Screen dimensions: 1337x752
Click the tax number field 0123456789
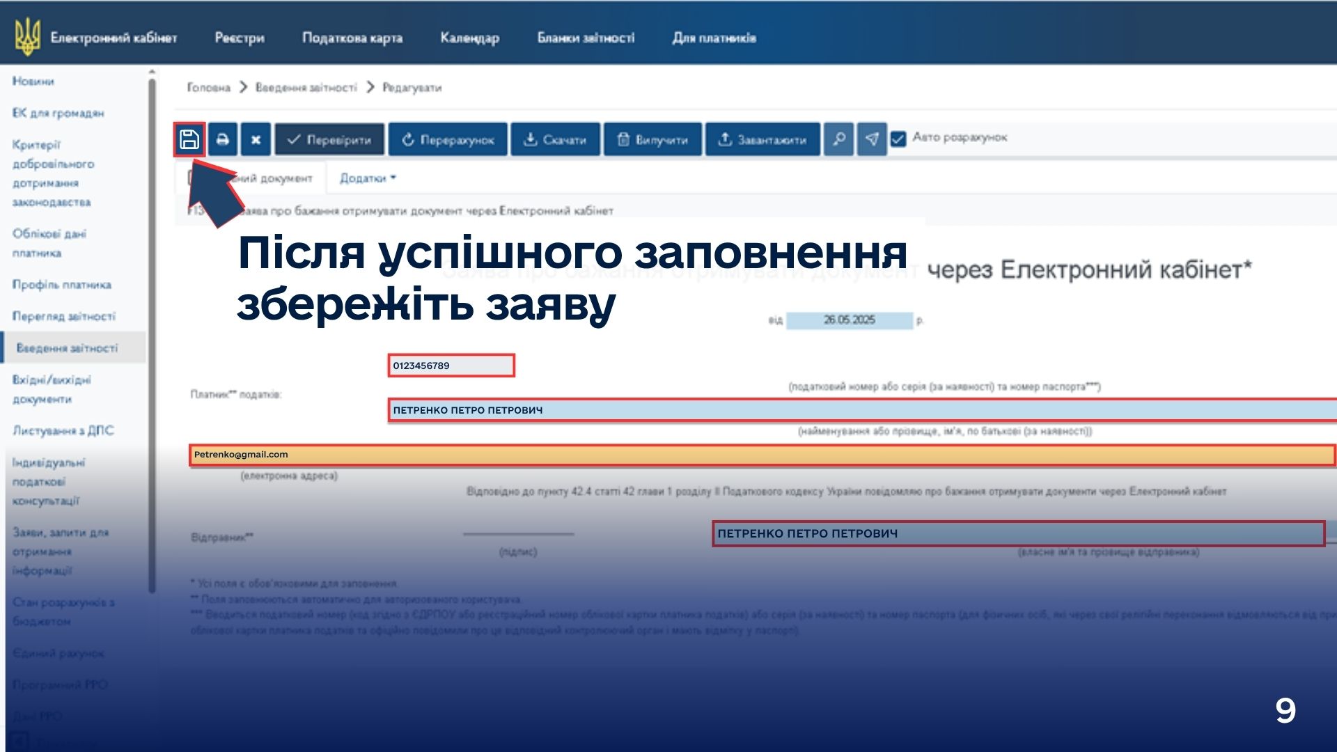pos(451,366)
